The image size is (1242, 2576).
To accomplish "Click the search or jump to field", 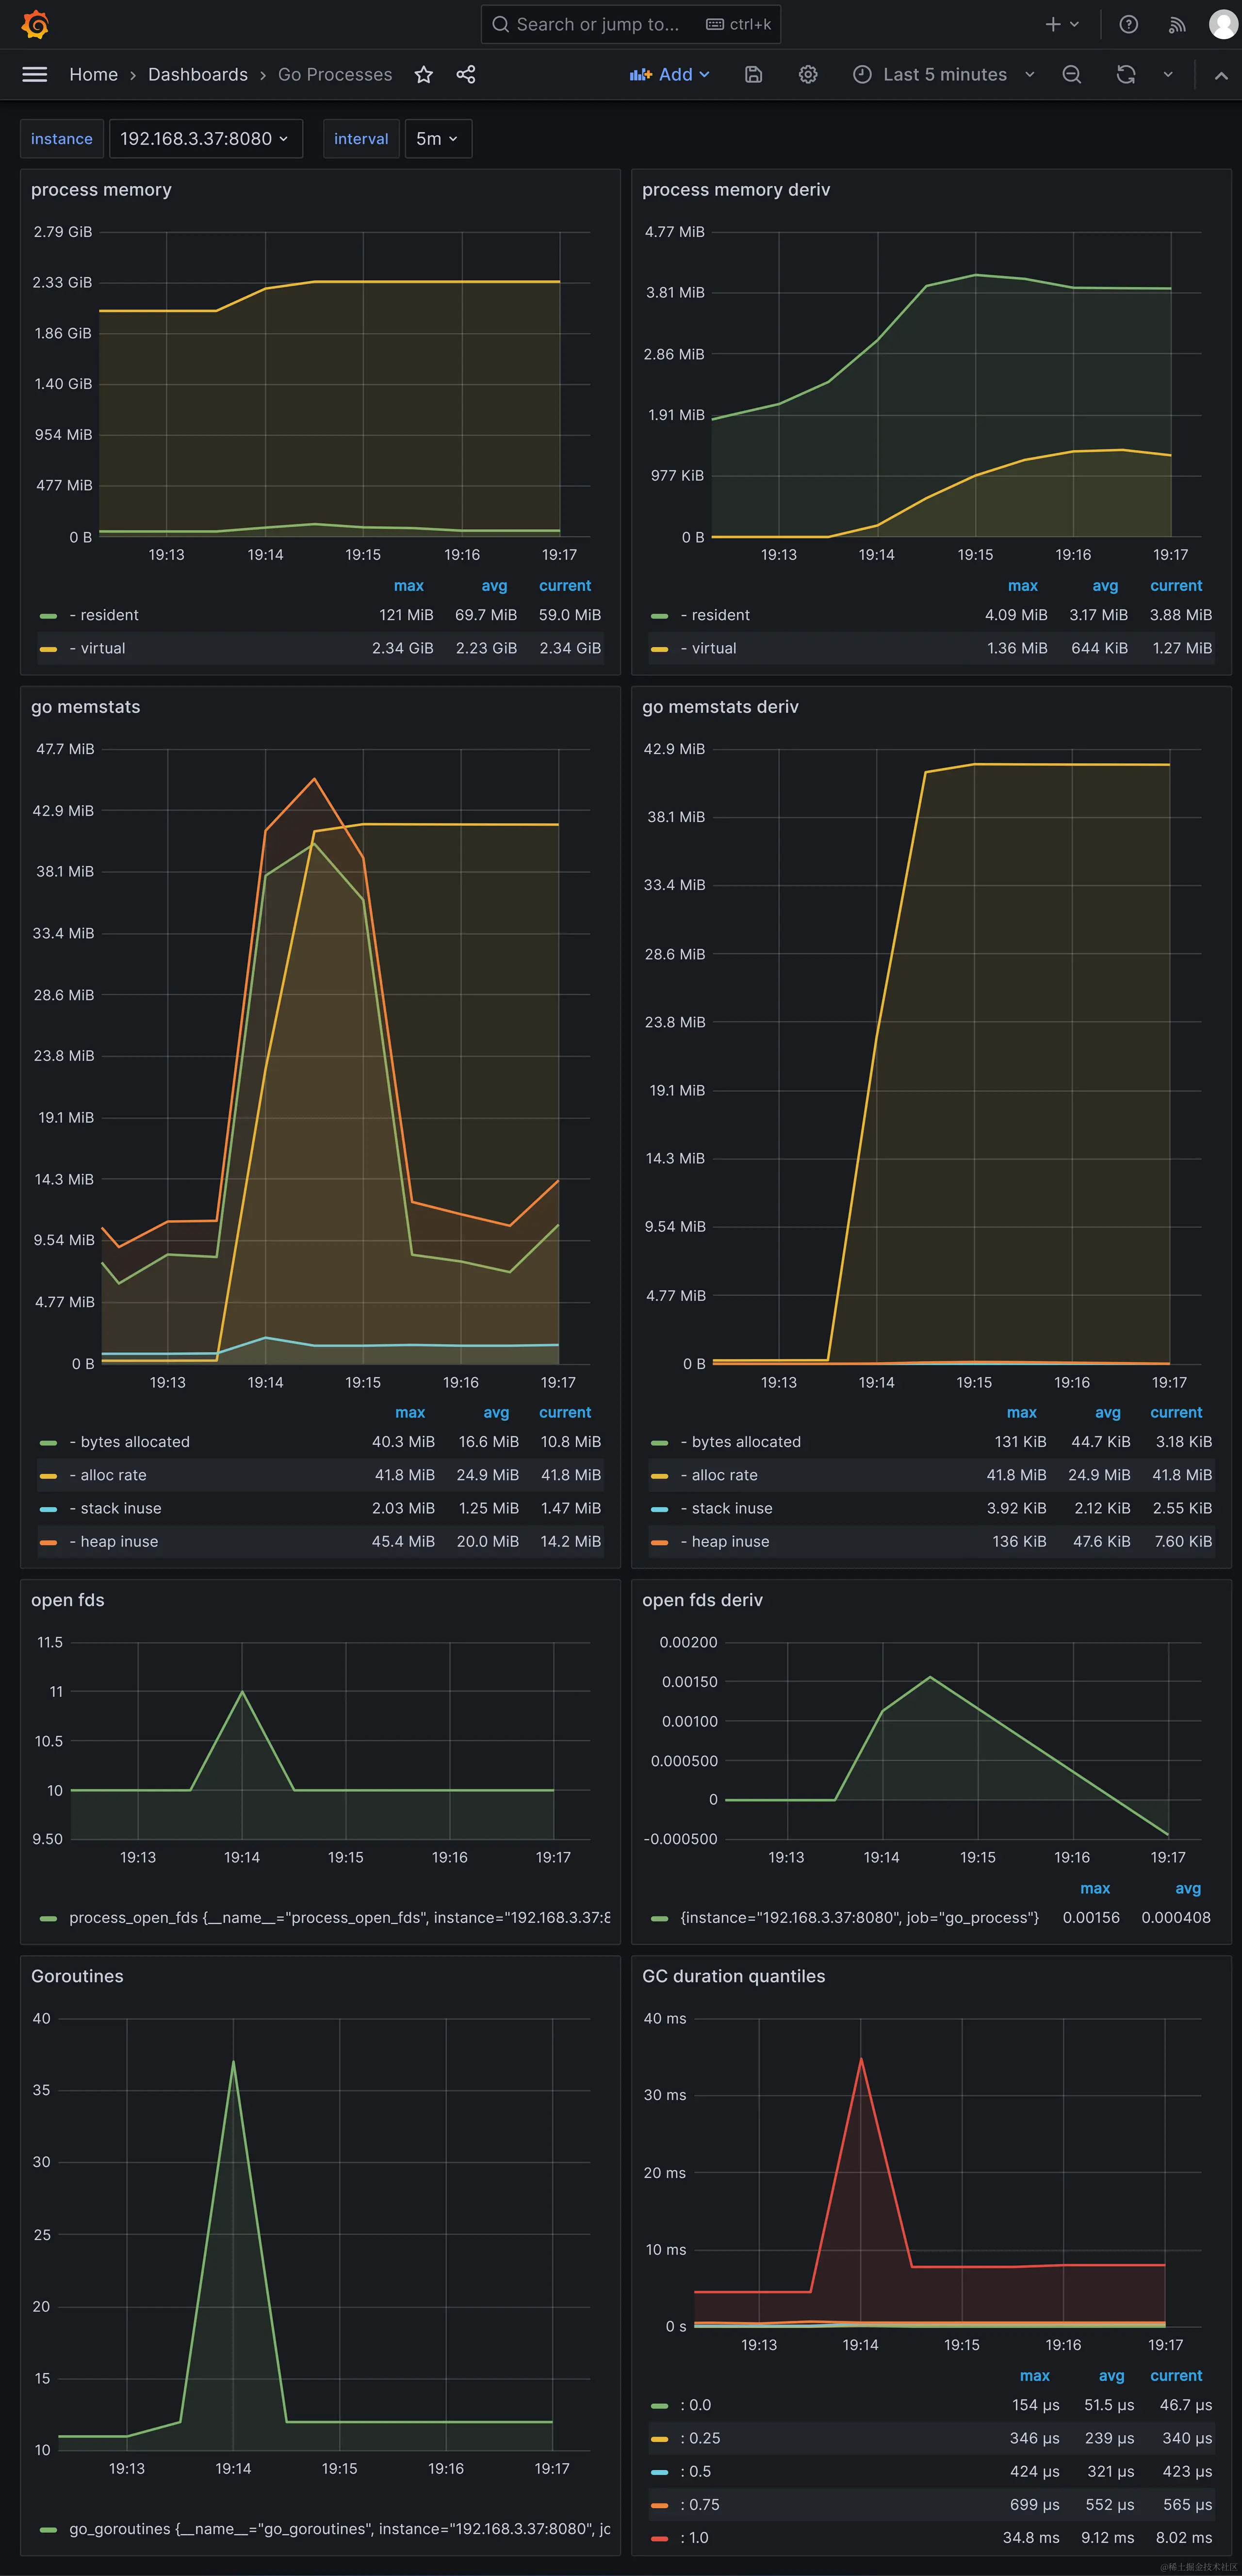I will pyautogui.click(x=630, y=24).
